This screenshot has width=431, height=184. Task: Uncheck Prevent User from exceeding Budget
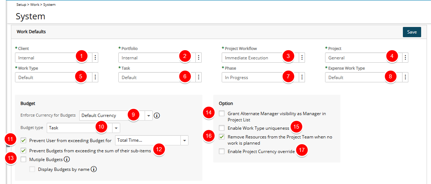click(23, 141)
